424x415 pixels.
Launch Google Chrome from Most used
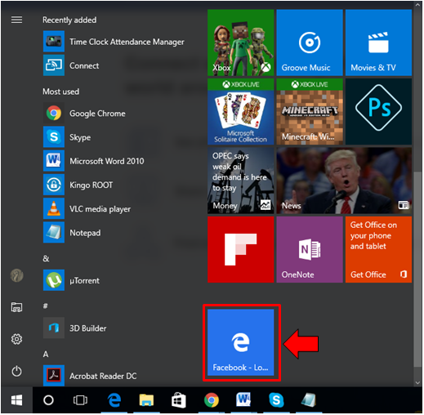coord(84,113)
